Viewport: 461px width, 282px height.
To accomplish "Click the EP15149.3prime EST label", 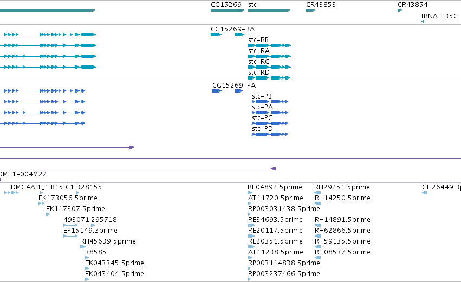I will tap(90, 231).
